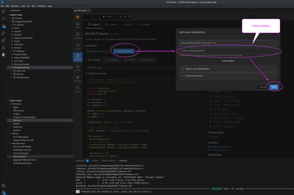Open the GitHub icon in PIO toolbar
The image size is (294, 195).
[x=129, y=17]
